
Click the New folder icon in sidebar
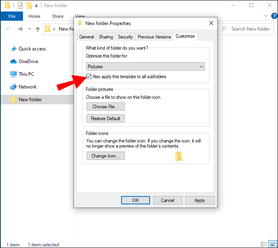coord(14,100)
